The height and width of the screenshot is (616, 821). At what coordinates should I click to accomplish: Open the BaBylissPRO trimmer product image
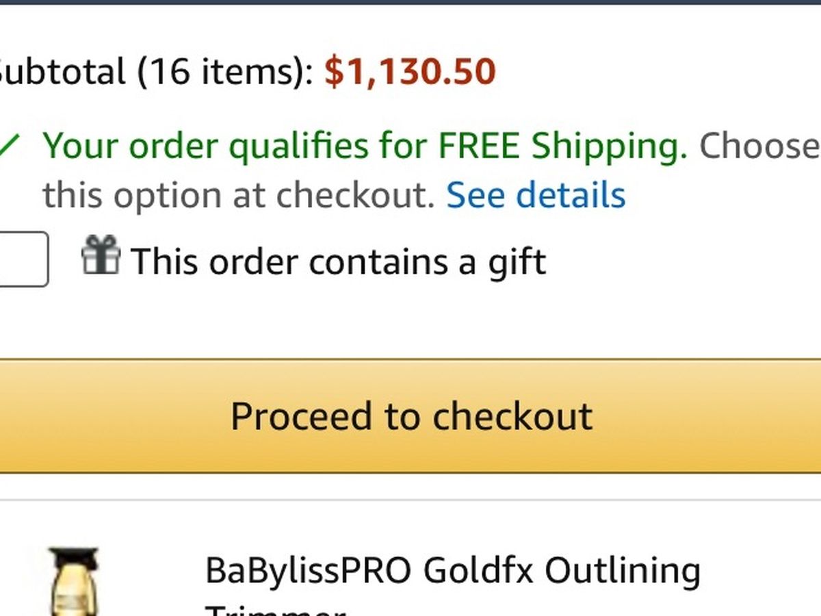pos(74,582)
